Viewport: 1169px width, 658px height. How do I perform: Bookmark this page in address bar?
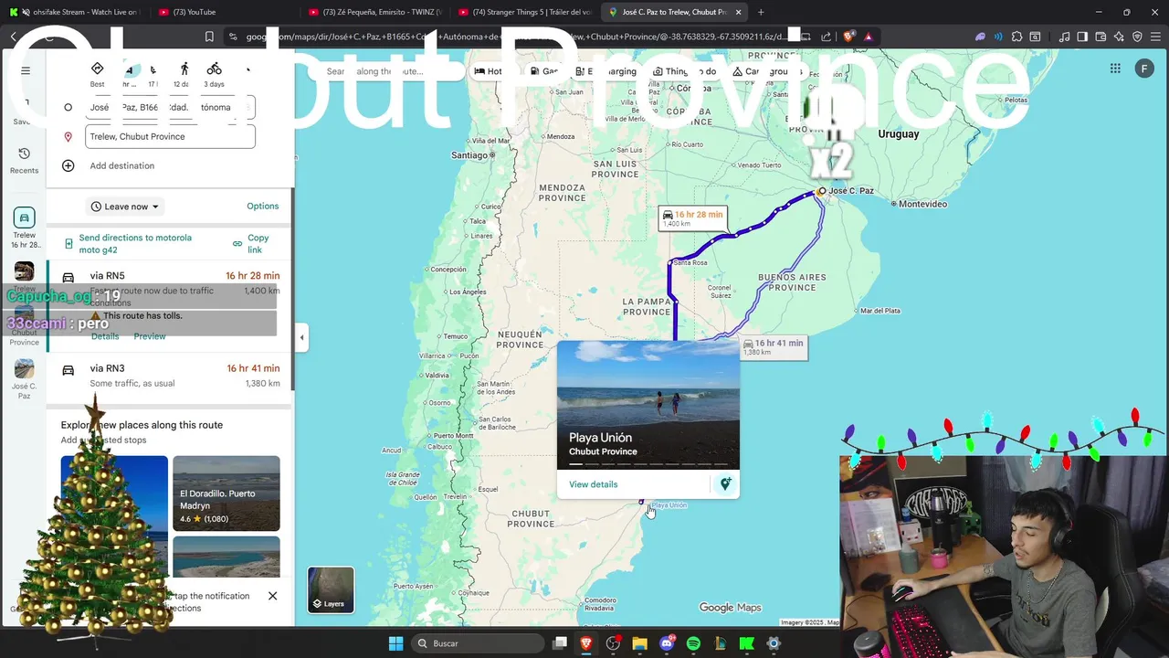[209, 37]
